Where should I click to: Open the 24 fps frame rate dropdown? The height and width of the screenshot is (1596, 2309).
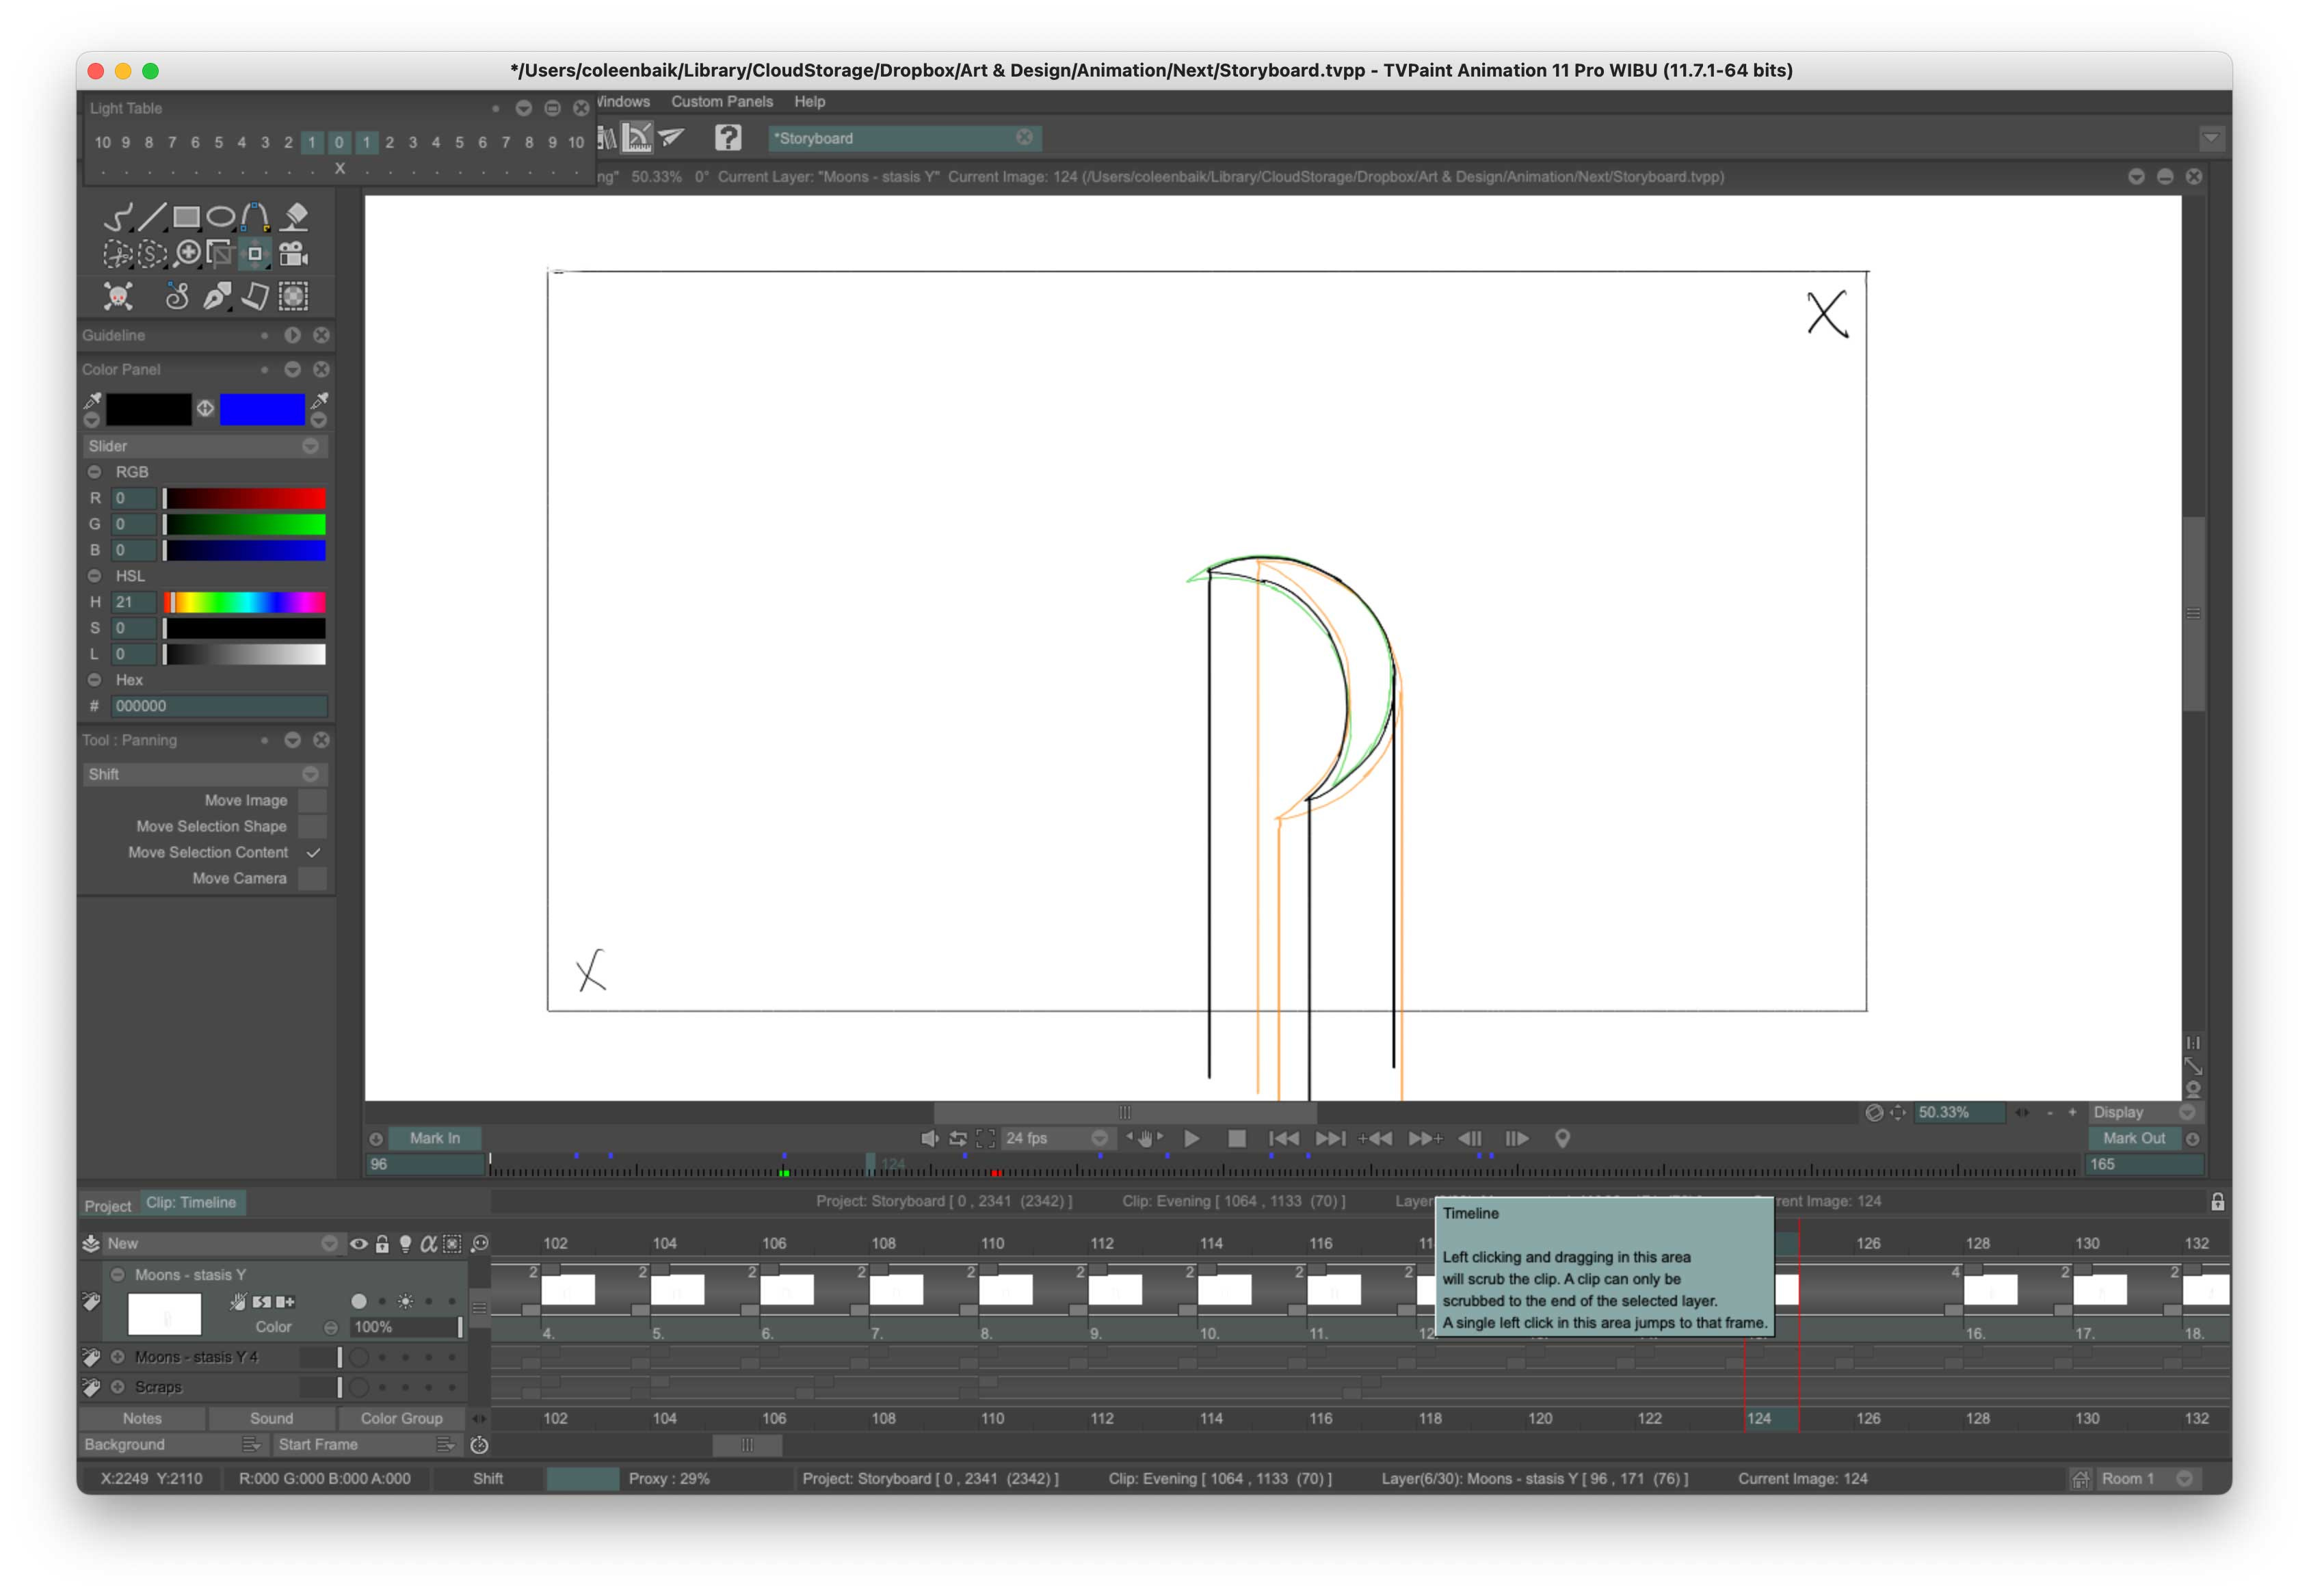click(x=1099, y=1138)
